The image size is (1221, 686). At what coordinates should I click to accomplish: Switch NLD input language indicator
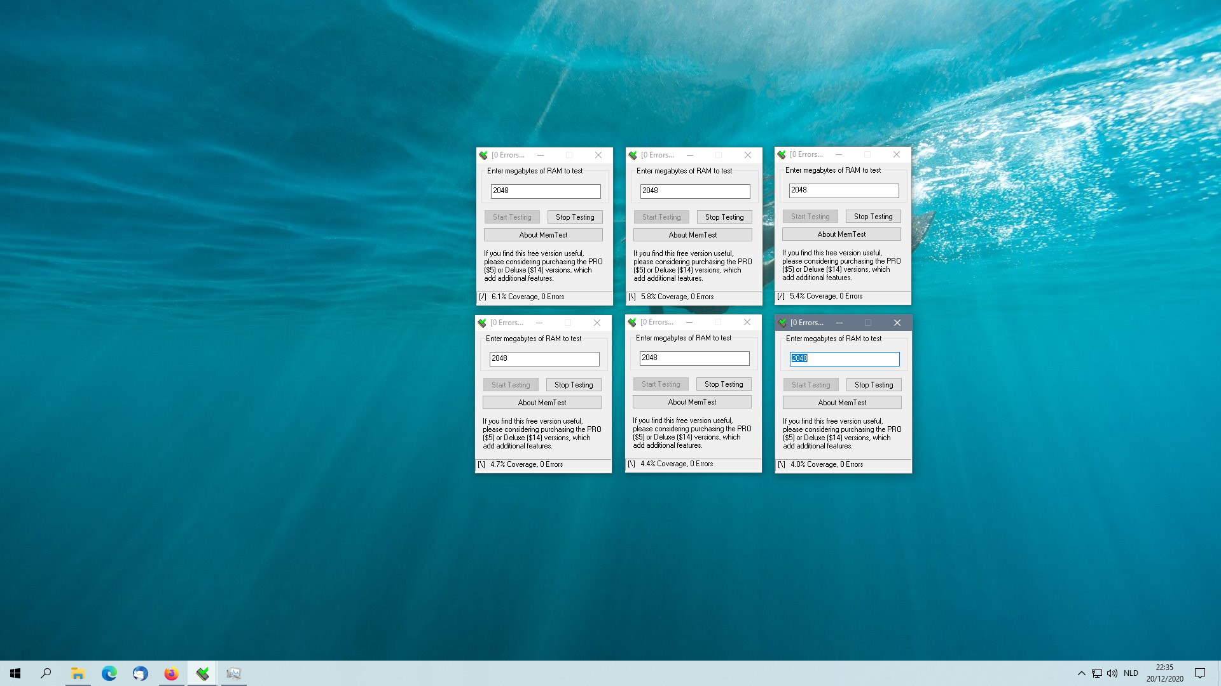click(1131, 673)
